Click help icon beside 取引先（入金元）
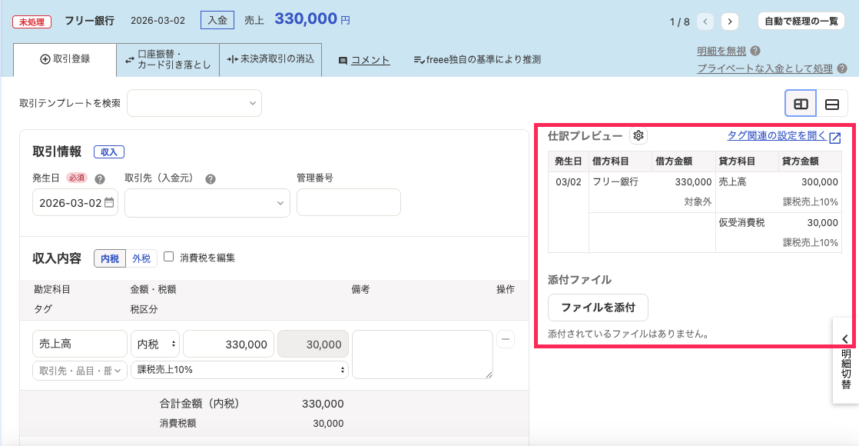The width and height of the screenshot is (859, 446). tap(211, 179)
